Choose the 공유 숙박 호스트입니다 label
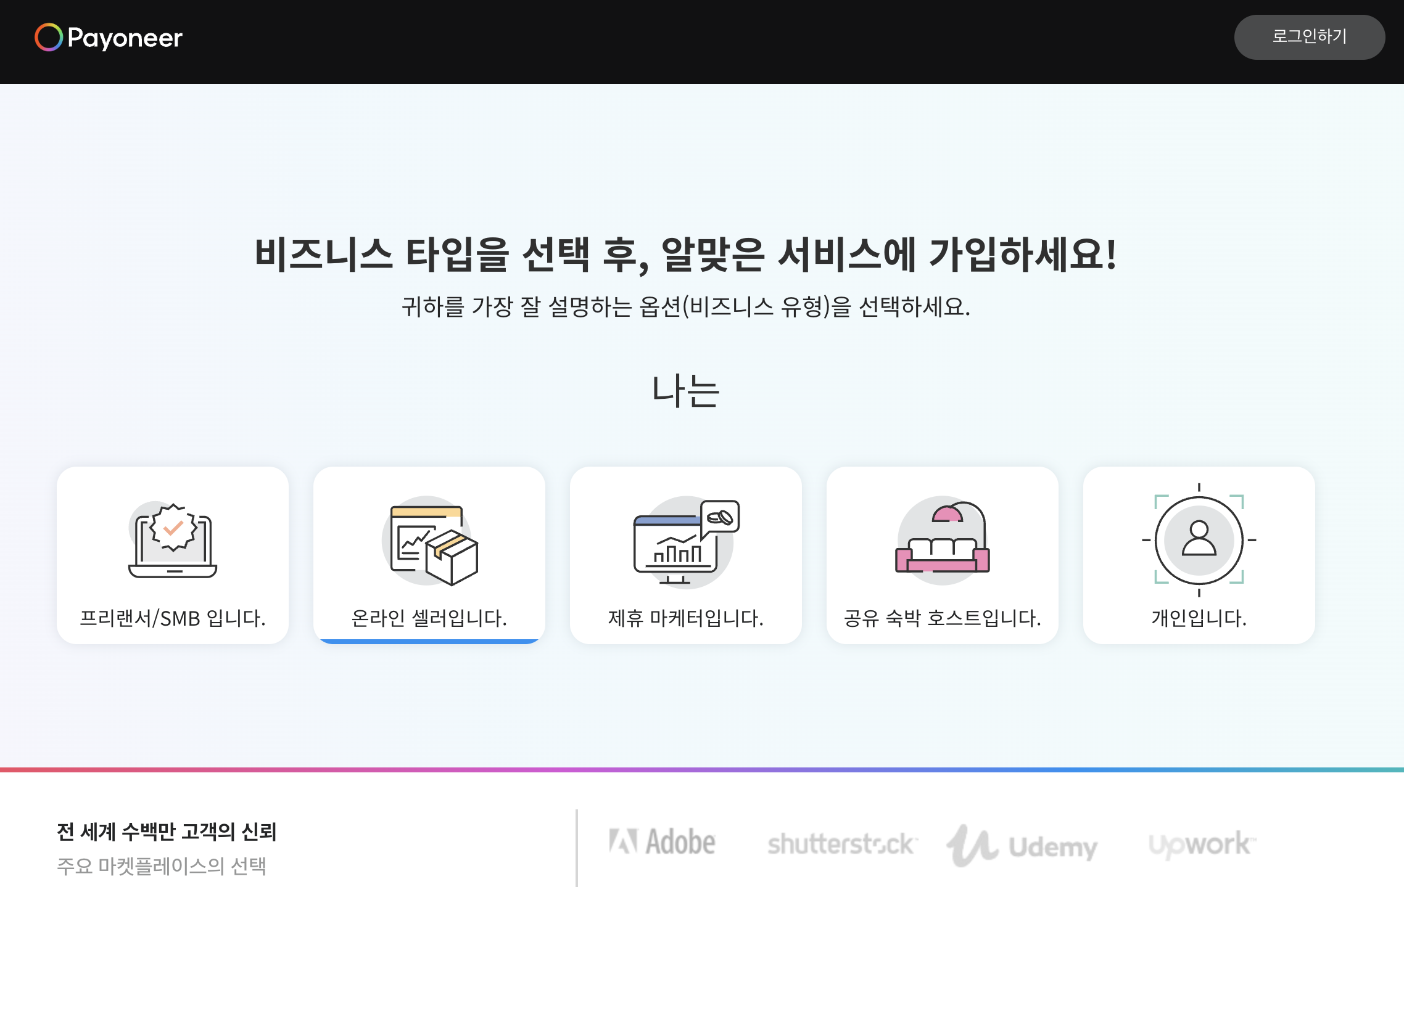The height and width of the screenshot is (1014, 1404). [942, 618]
